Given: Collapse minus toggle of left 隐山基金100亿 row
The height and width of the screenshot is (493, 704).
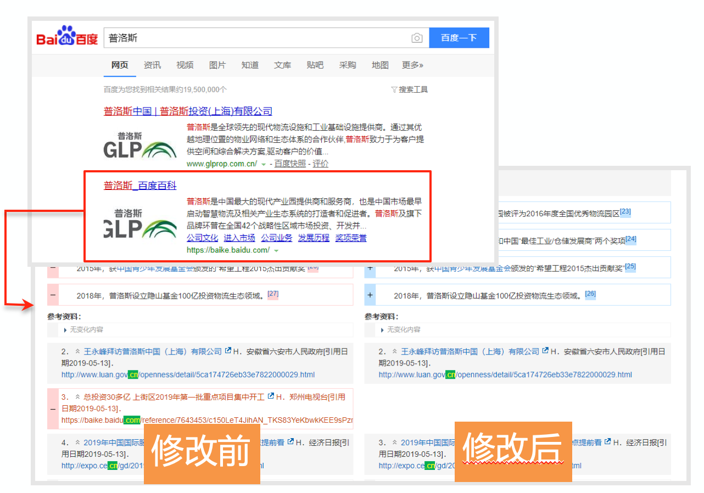Looking at the screenshot, I should click(x=53, y=295).
